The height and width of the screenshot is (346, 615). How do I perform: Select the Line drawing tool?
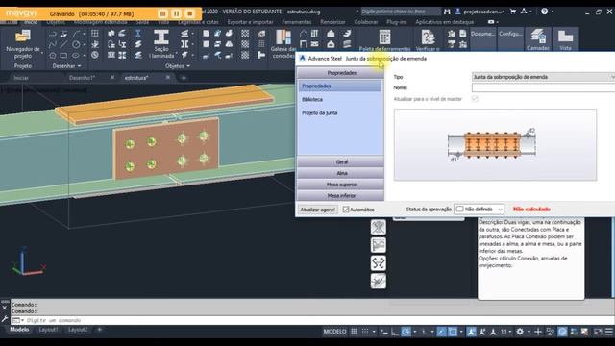(x=64, y=45)
